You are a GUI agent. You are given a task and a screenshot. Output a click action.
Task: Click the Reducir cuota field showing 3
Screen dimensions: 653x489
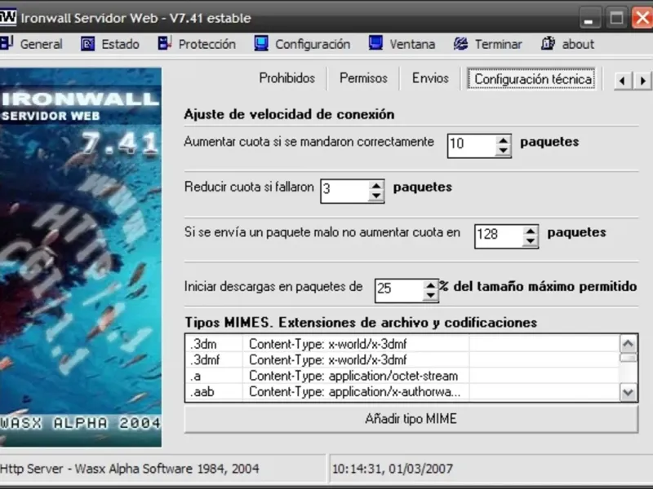[x=344, y=191]
